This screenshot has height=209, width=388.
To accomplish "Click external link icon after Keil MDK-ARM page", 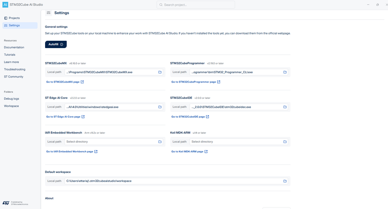I will tap(206, 152).
